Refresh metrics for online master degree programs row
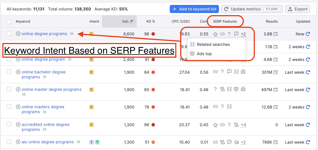The image size is (318, 150). (308, 90)
